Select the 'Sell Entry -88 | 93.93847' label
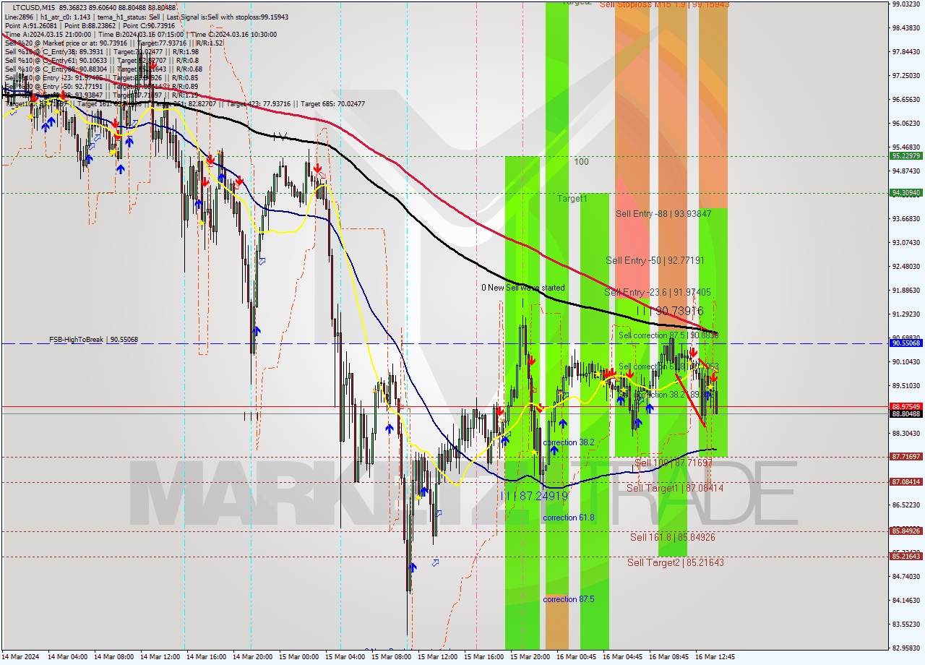The image size is (925, 665). coord(663,214)
